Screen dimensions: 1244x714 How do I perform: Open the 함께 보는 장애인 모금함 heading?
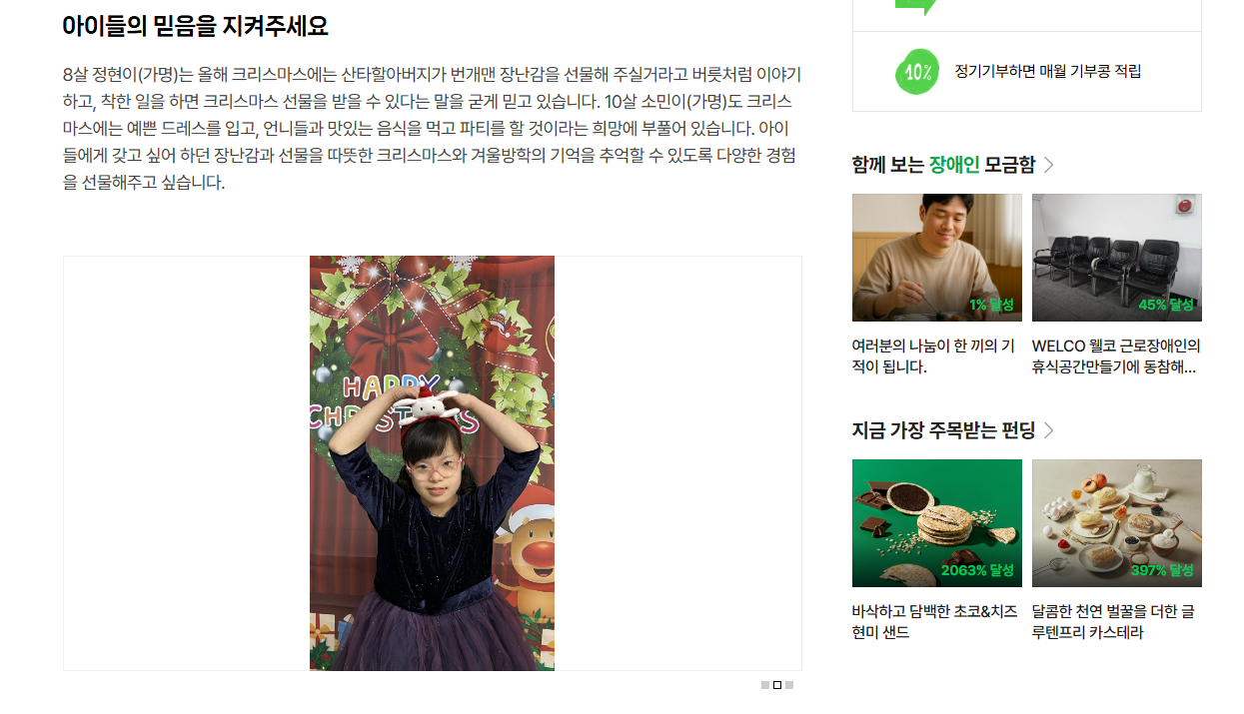click(943, 165)
